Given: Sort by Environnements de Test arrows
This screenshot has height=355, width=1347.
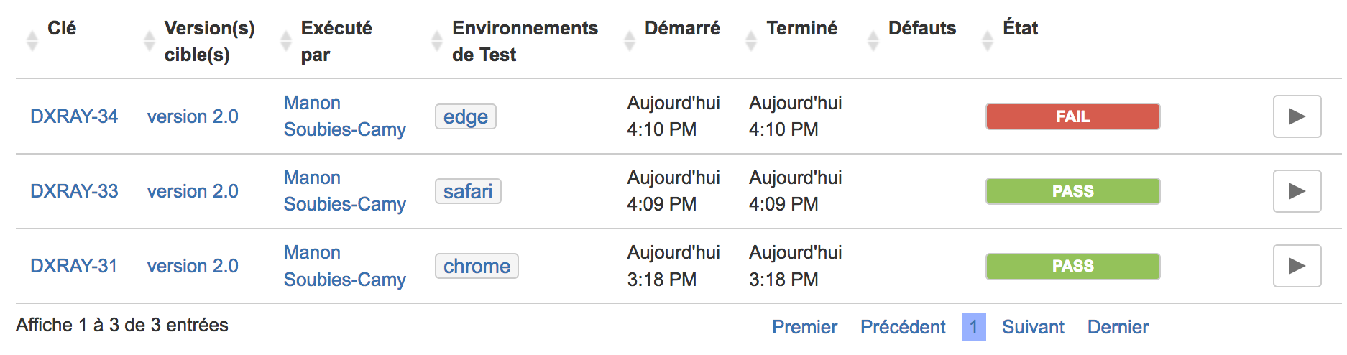Looking at the screenshot, I should (436, 41).
